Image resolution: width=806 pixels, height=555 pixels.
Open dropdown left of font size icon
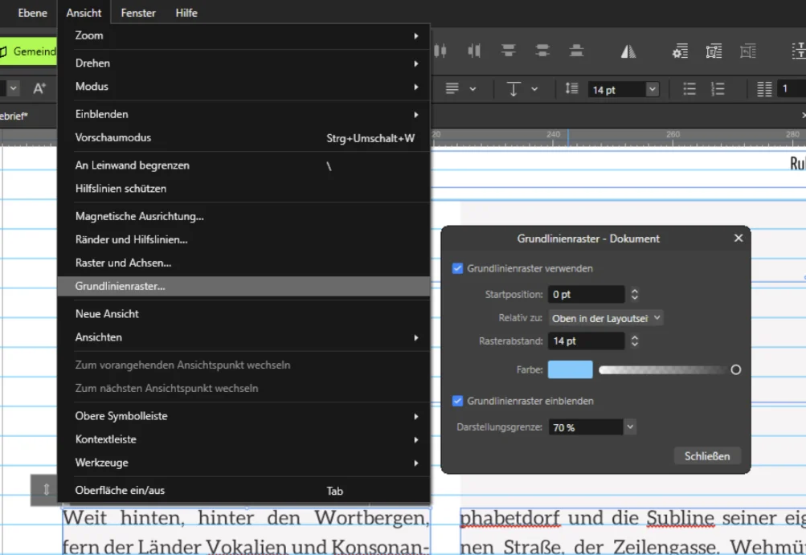click(14, 88)
